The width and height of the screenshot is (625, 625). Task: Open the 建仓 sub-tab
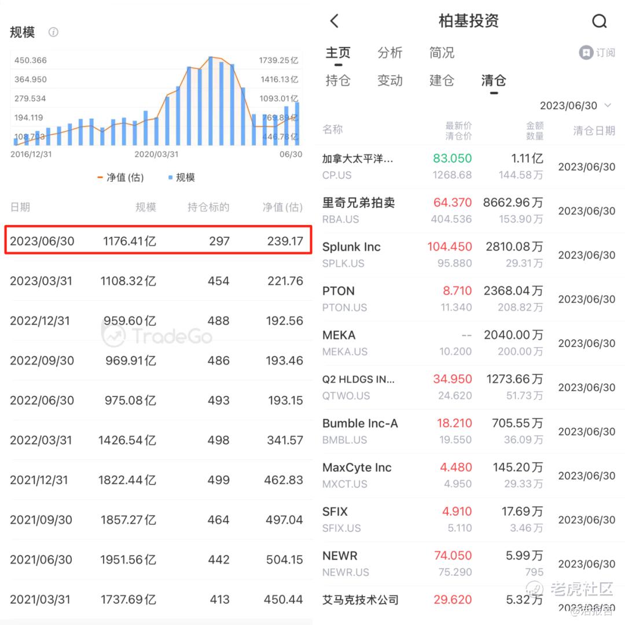point(442,80)
